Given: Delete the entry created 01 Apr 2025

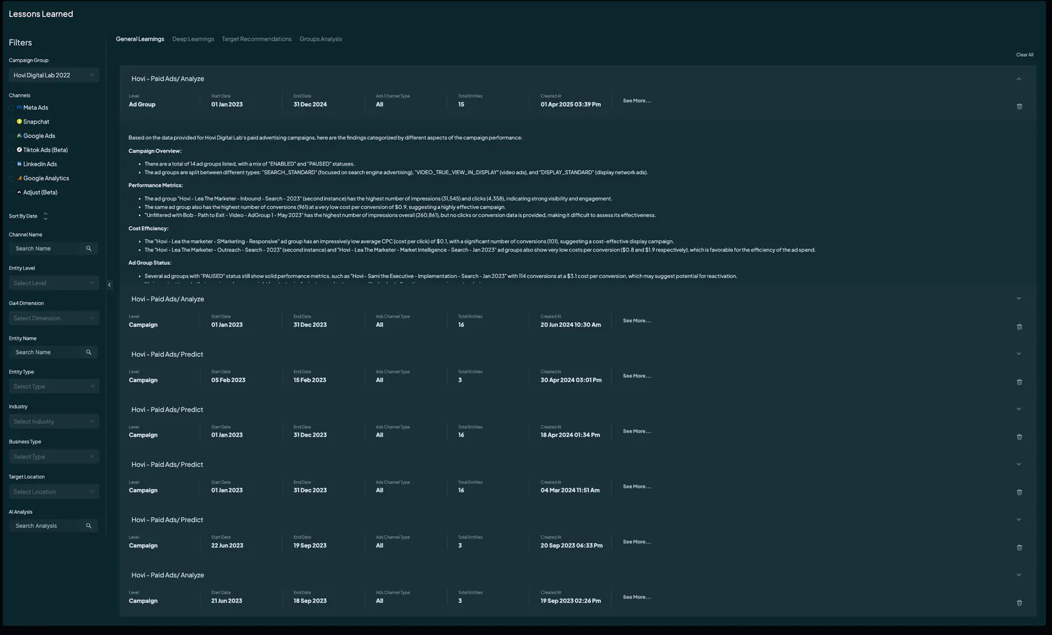Looking at the screenshot, I should 1019,106.
